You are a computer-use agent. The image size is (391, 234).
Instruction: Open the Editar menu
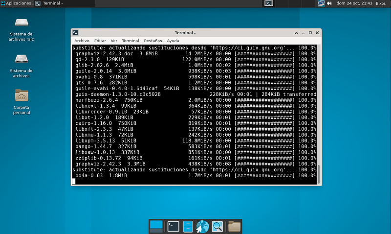pyautogui.click(x=100, y=41)
